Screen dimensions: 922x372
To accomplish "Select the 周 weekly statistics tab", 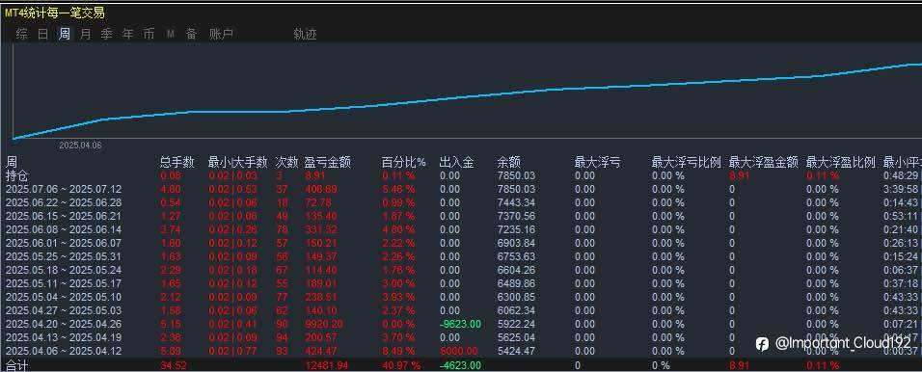I will click(64, 34).
